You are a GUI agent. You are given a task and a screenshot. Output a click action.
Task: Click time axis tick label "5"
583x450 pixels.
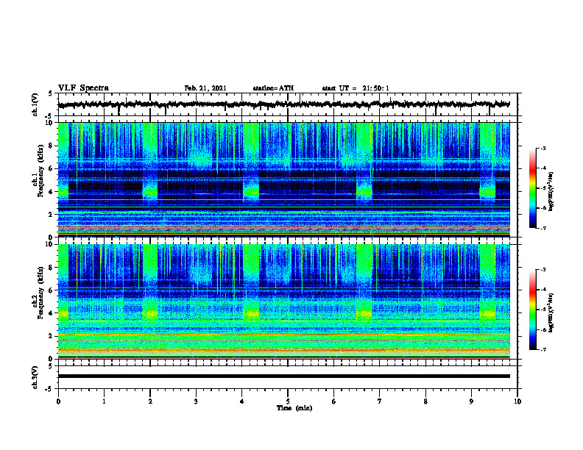click(288, 401)
